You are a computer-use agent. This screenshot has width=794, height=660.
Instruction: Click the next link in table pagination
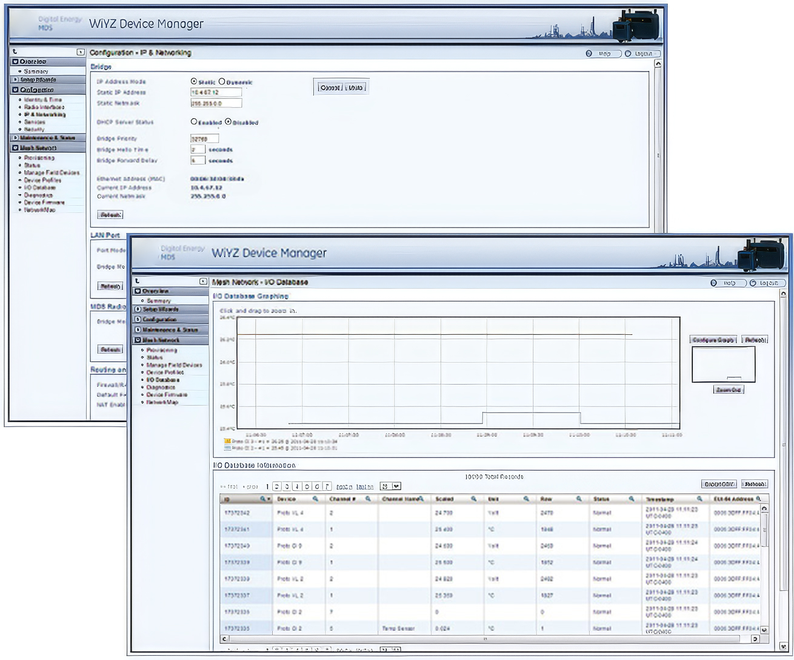click(344, 487)
